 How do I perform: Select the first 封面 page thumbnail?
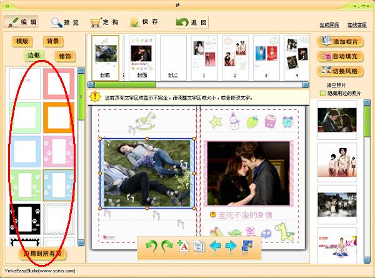[105, 57]
